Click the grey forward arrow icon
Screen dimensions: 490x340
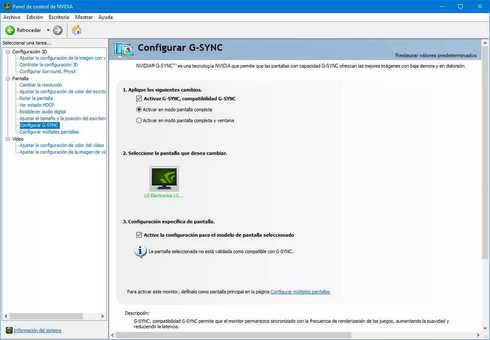pos(57,30)
